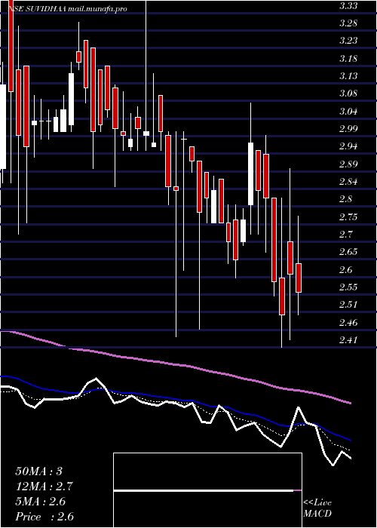377x528 pixels.
Task: Click the 3.04 price axis label
Action: 348,111
